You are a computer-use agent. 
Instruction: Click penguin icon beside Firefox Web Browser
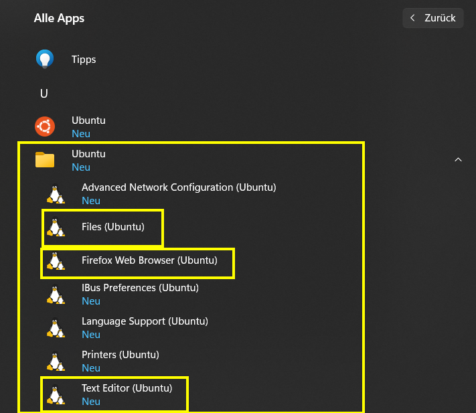tap(56, 260)
